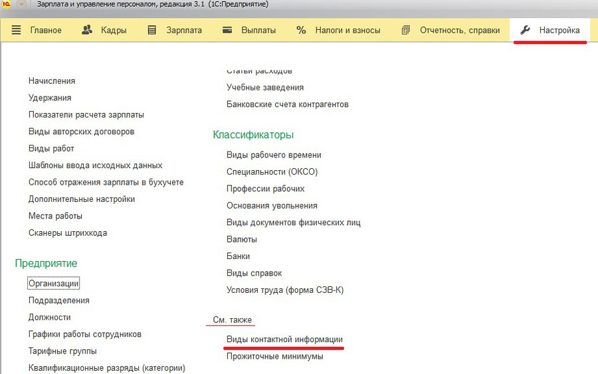Viewport: 598px width, 374px height.
Task: Click the Предприятие section heading
Action: (46, 263)
